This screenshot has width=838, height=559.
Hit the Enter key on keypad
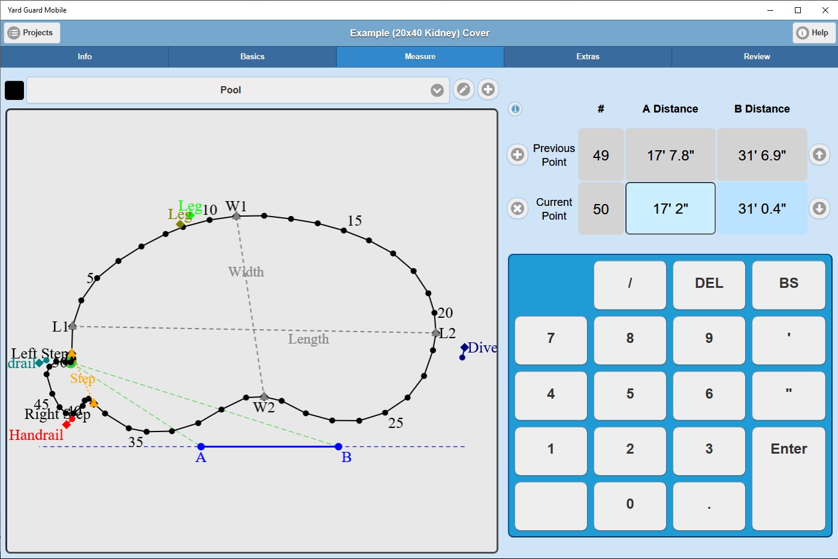789,479
